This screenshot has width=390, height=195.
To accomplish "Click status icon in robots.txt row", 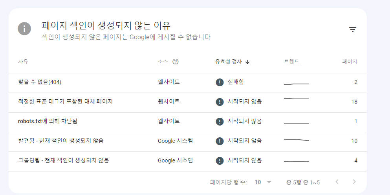I will pos(220,122).
